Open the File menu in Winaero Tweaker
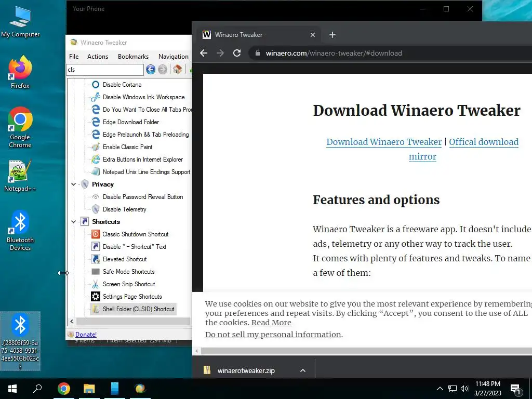Viewport: 532px width, 399px height. (74, 56)
